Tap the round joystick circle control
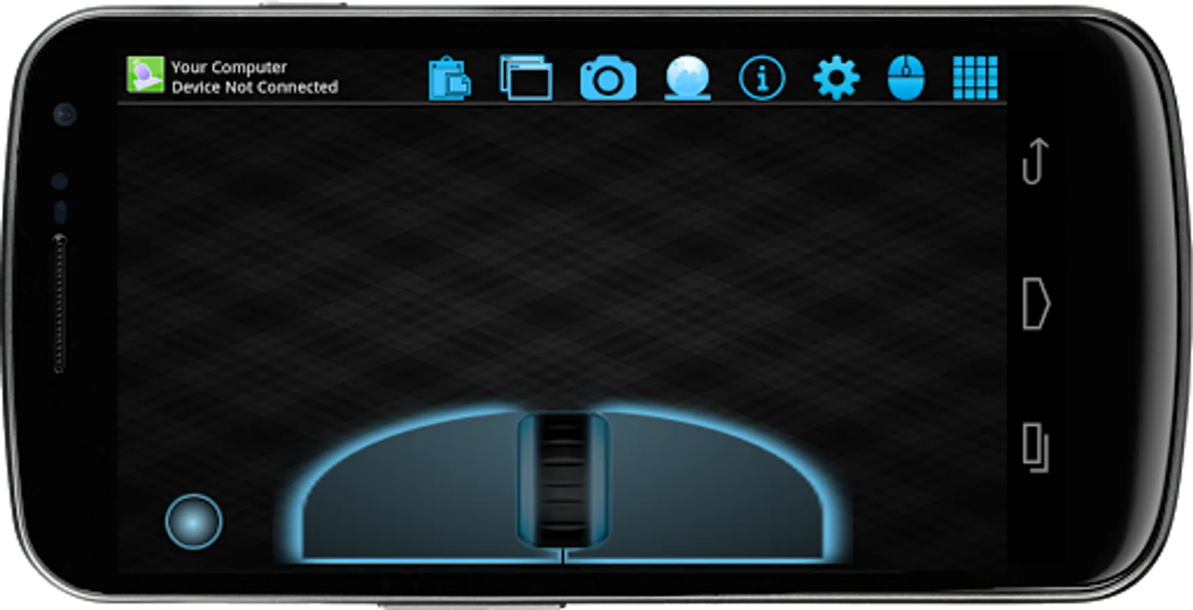The width and height of the screenshot is (1193, 610). pos(193,521)
